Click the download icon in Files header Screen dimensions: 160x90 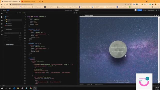tap(21, 13)
